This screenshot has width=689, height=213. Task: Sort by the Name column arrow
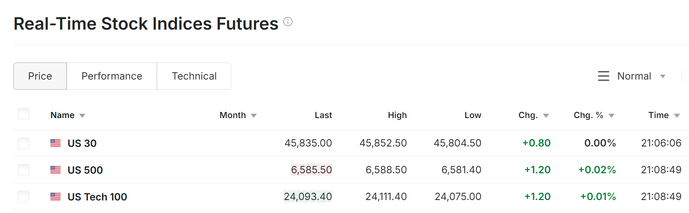82,116
